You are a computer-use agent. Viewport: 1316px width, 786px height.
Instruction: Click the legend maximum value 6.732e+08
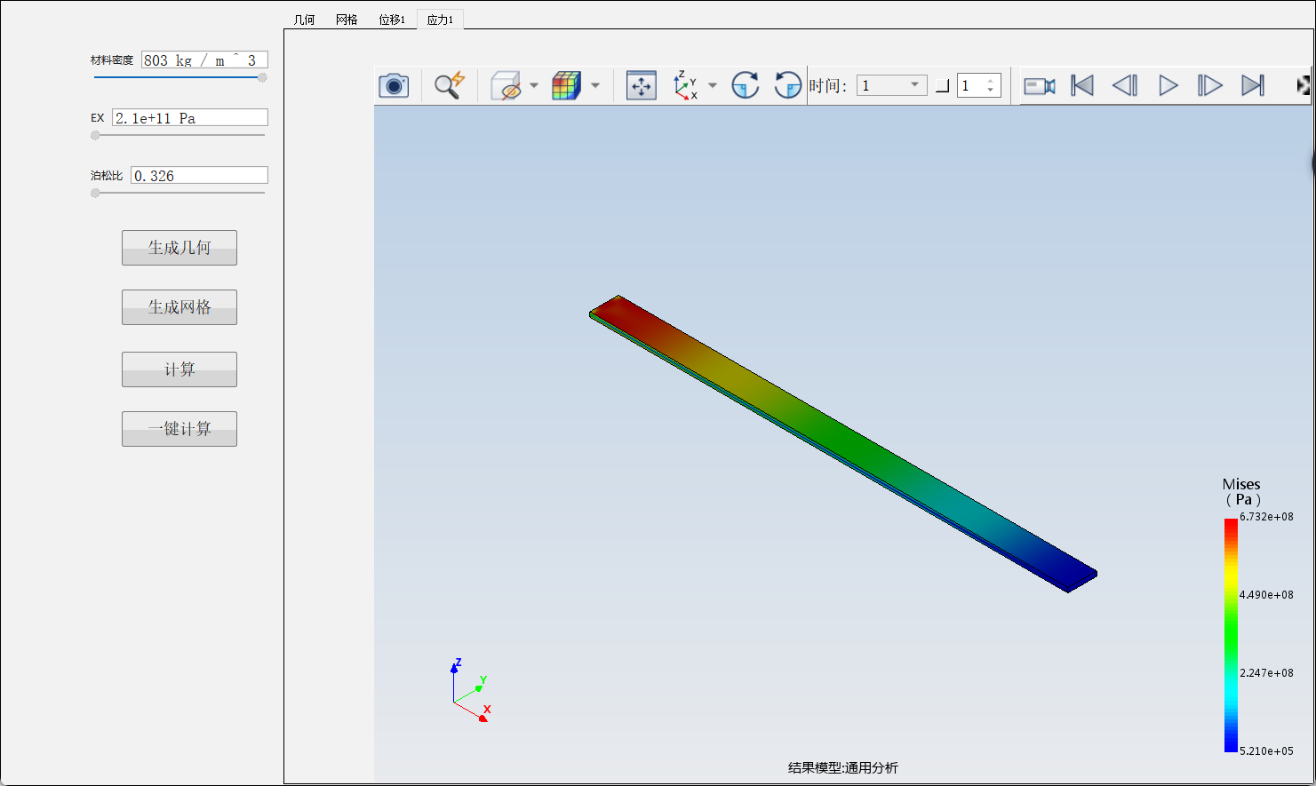1266,517
